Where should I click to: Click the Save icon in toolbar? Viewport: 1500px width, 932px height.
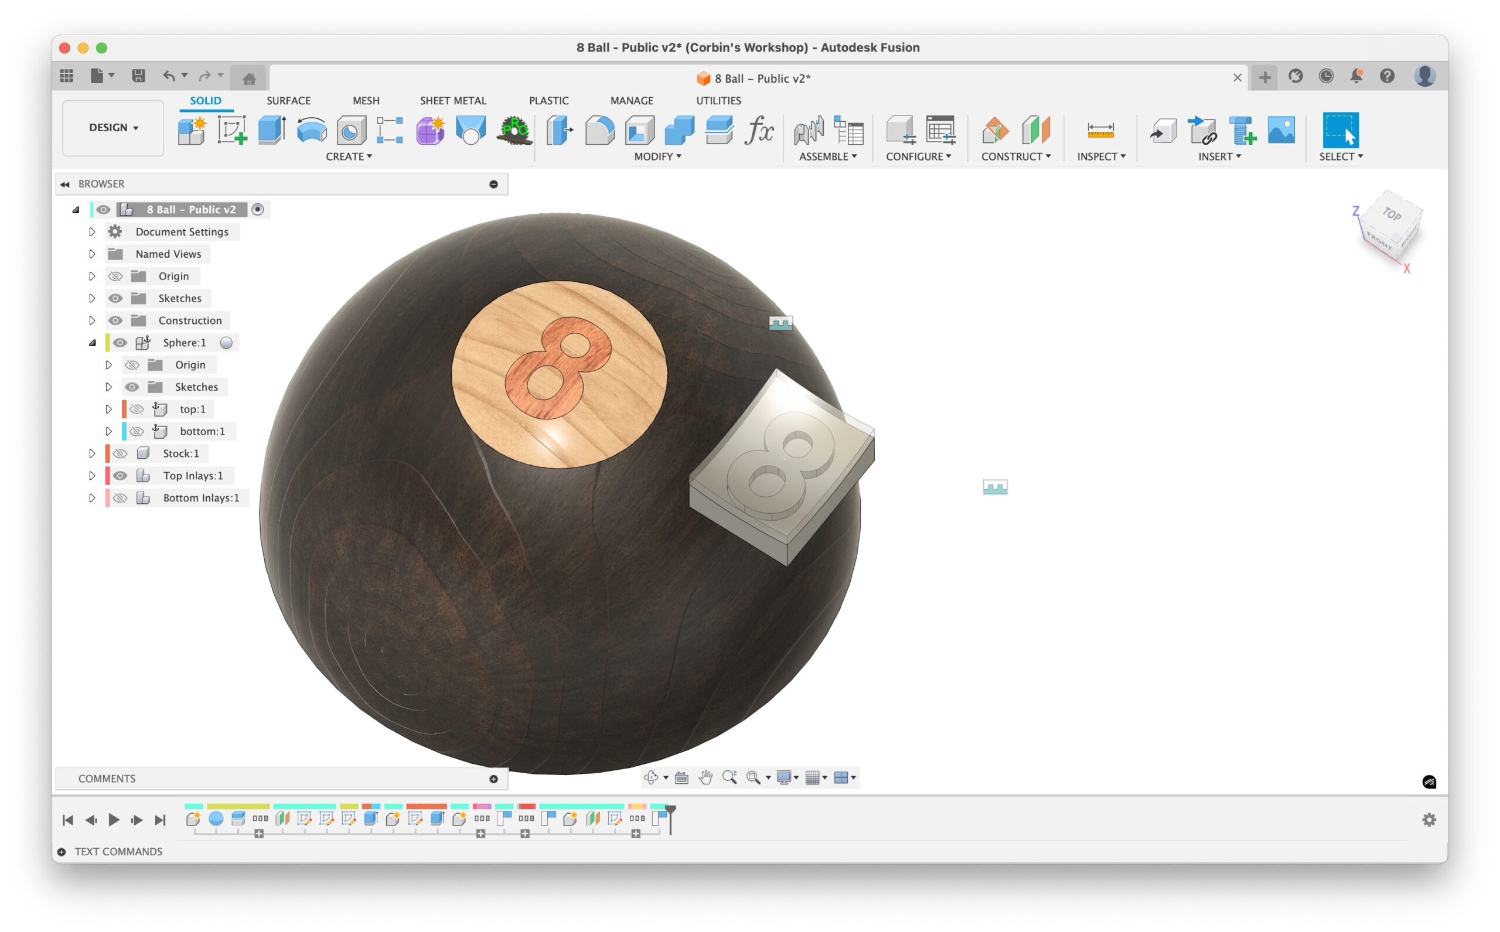tap(138, 76)
